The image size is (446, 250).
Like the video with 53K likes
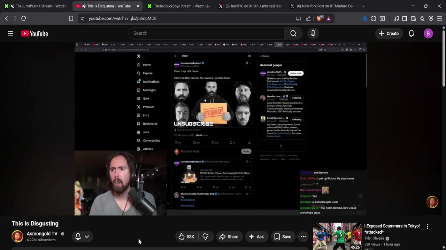click(186, 237)
